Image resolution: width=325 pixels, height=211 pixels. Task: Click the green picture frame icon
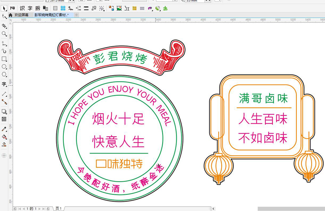119,8
